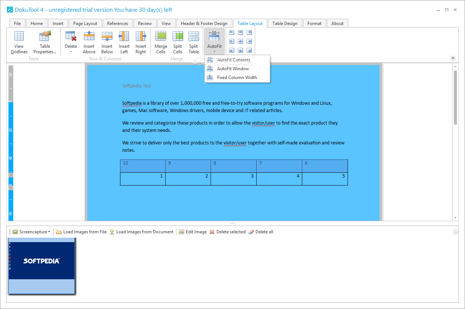The image size is (465, 309).
Task: Collapse the ribbon with the up-arrow button
Action: coord(453,58)
